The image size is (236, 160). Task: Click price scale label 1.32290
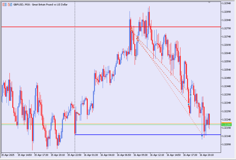[x=226, y=111]
